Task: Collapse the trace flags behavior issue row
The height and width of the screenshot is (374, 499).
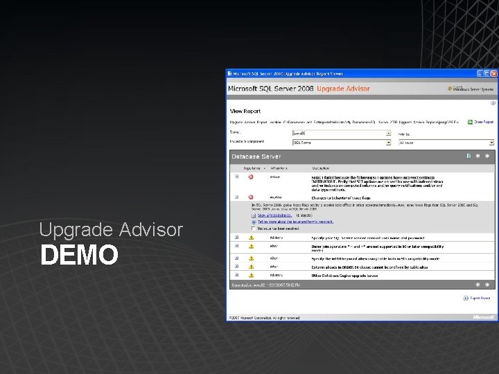Action: click(x=237, y=197)
